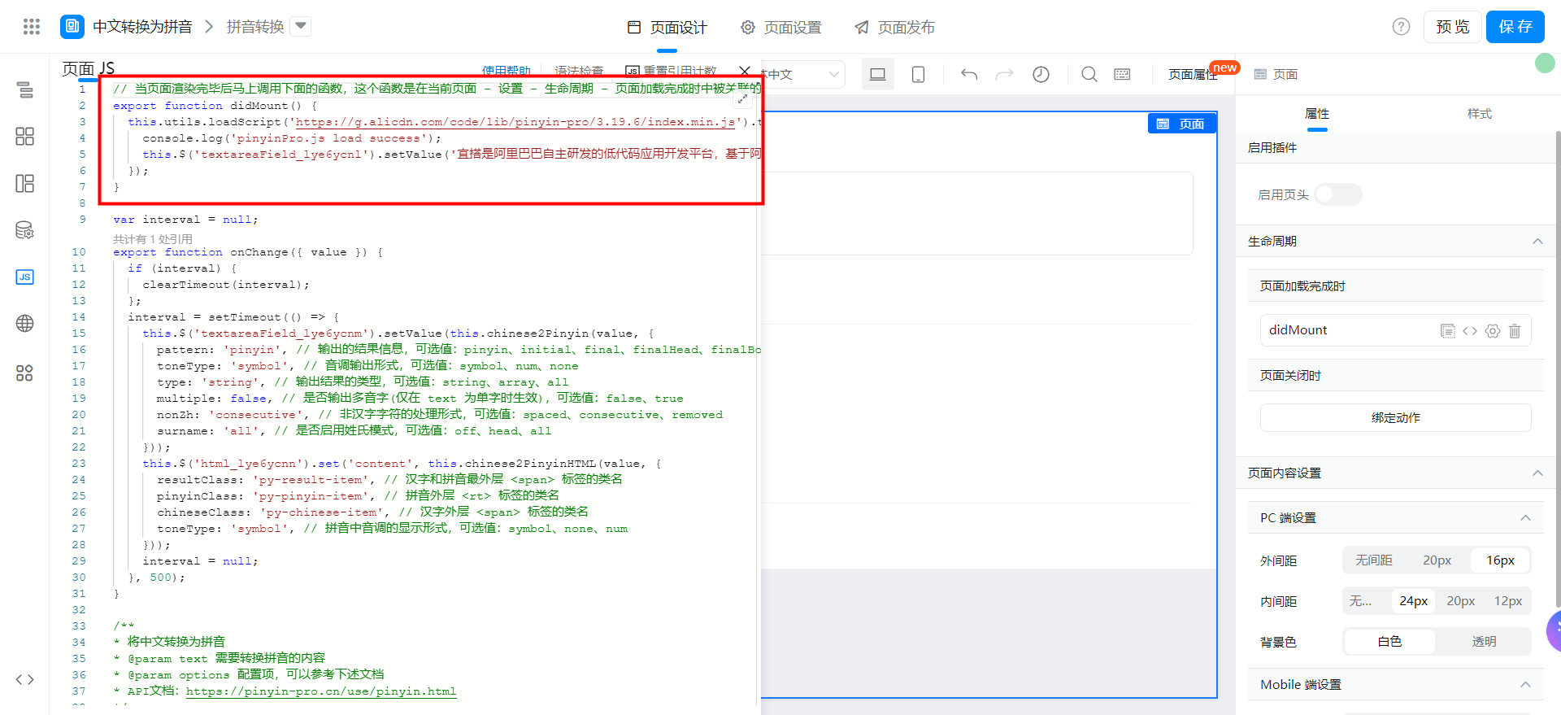
Task: Open the keyboard shortcuts icon
Action: (x=1123, y=74)
